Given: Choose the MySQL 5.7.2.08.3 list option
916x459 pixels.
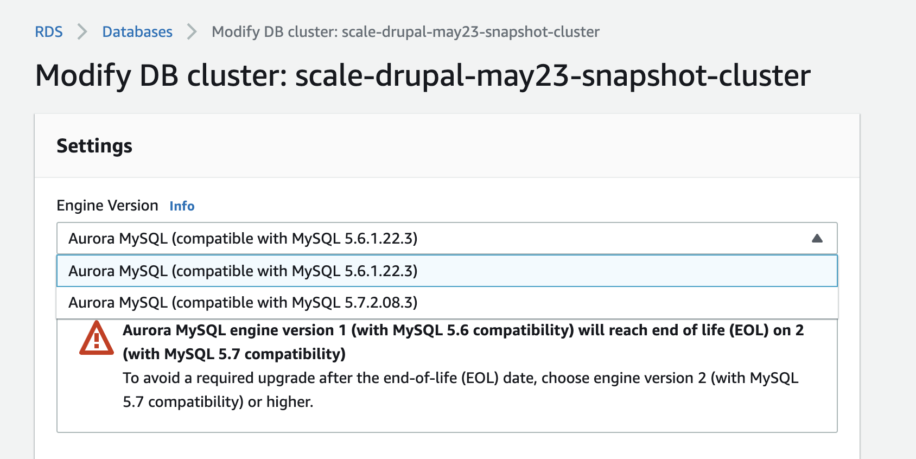Looking at the screenshot, I should [x=447, y=302].
